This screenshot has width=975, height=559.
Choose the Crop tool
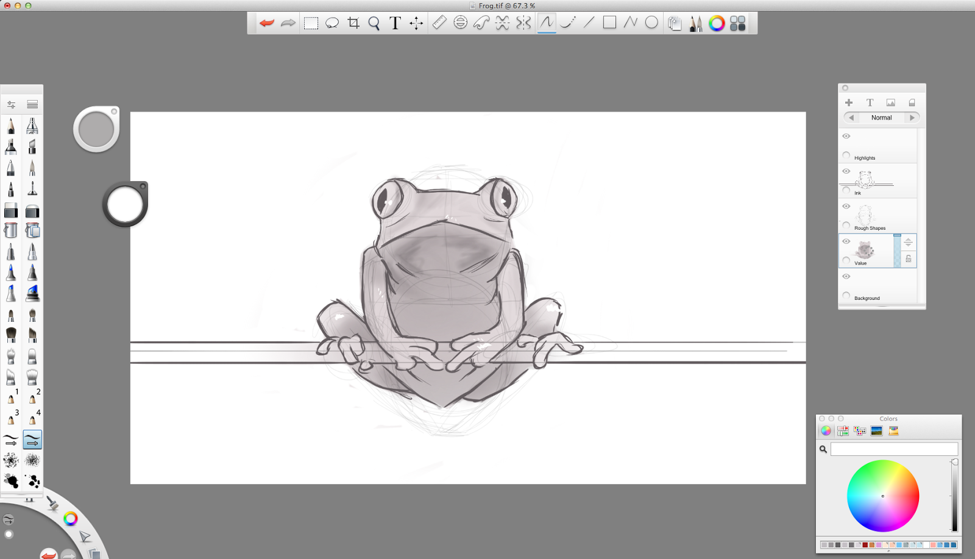[353, 23]
